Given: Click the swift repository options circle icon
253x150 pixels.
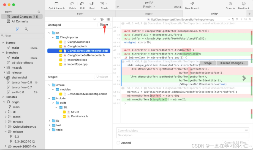Looking at the screenshot, I should click(x=39, y=12).
